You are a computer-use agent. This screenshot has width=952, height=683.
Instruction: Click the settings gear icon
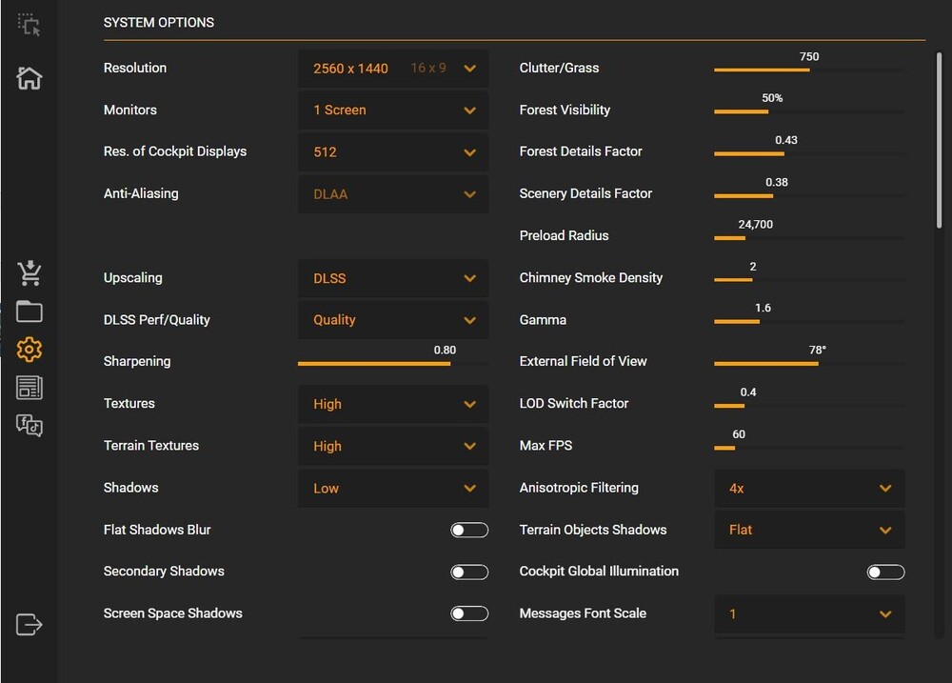pos(30,350)
